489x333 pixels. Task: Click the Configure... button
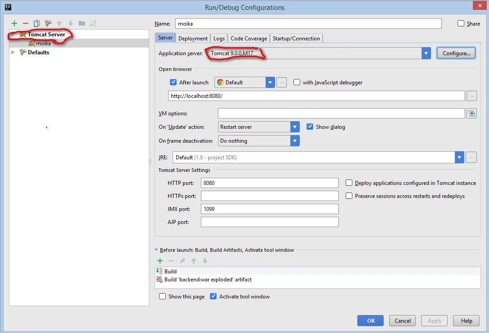tap(456, 53)
